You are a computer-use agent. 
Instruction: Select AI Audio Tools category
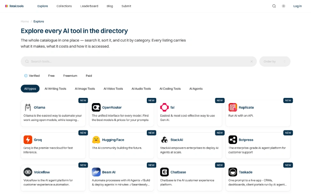[x=141, y=89]
